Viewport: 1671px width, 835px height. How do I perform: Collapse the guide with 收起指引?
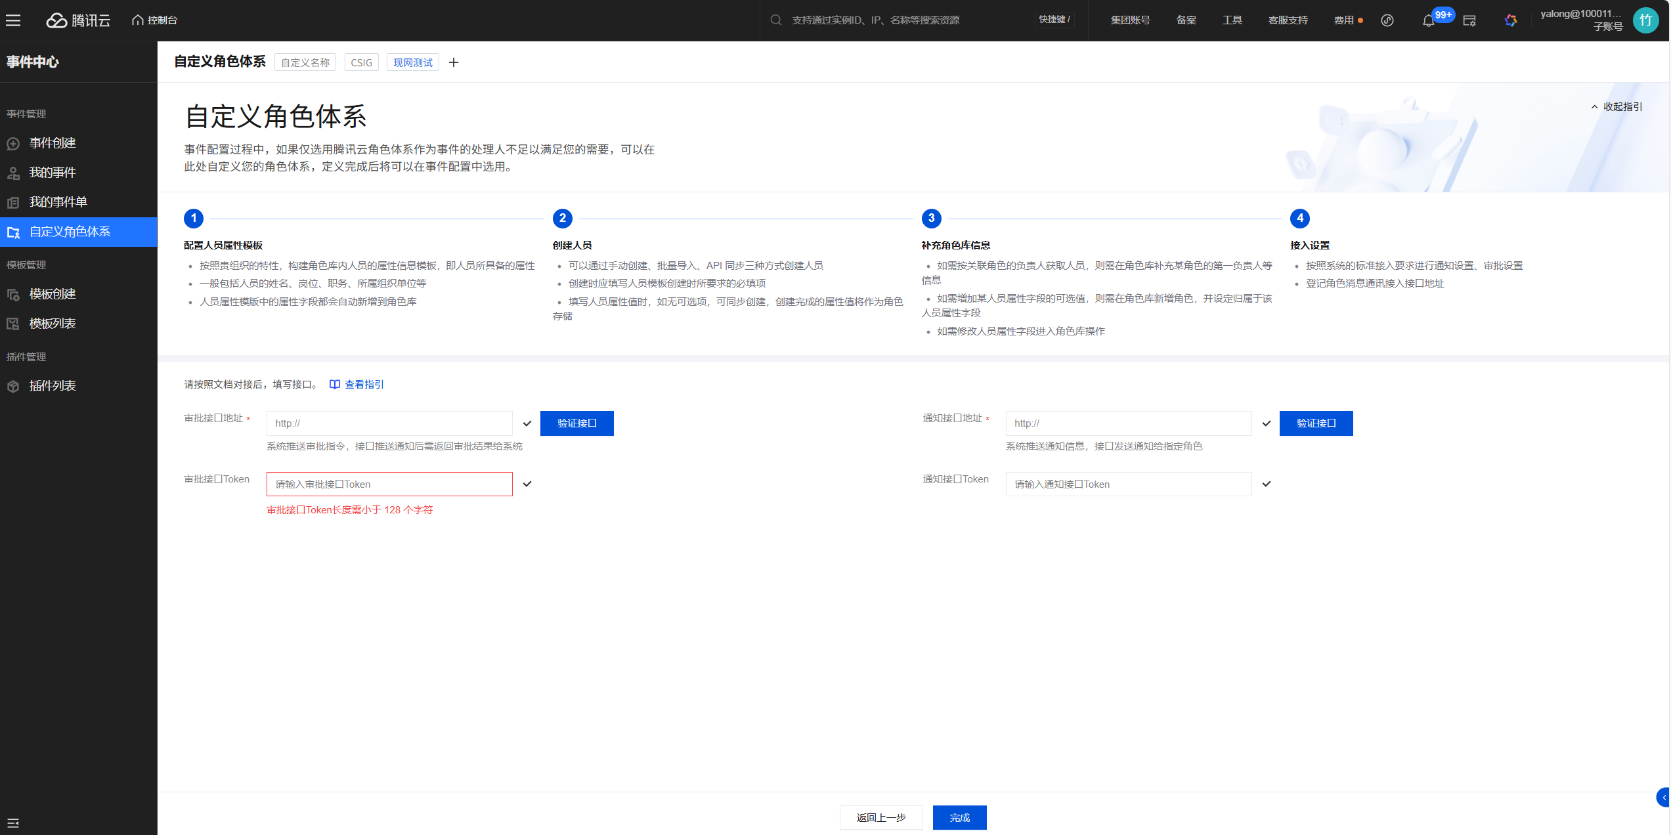[x=1617, y=106]
